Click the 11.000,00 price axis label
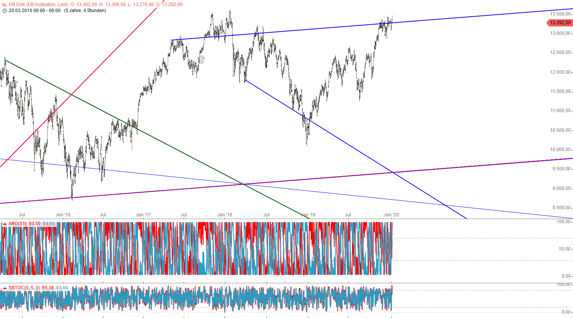 tap(560, 111)
